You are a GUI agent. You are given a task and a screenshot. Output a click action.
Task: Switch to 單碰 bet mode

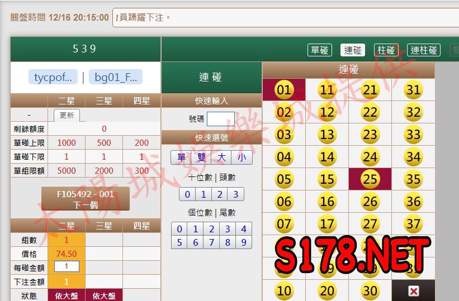[320, 50]
